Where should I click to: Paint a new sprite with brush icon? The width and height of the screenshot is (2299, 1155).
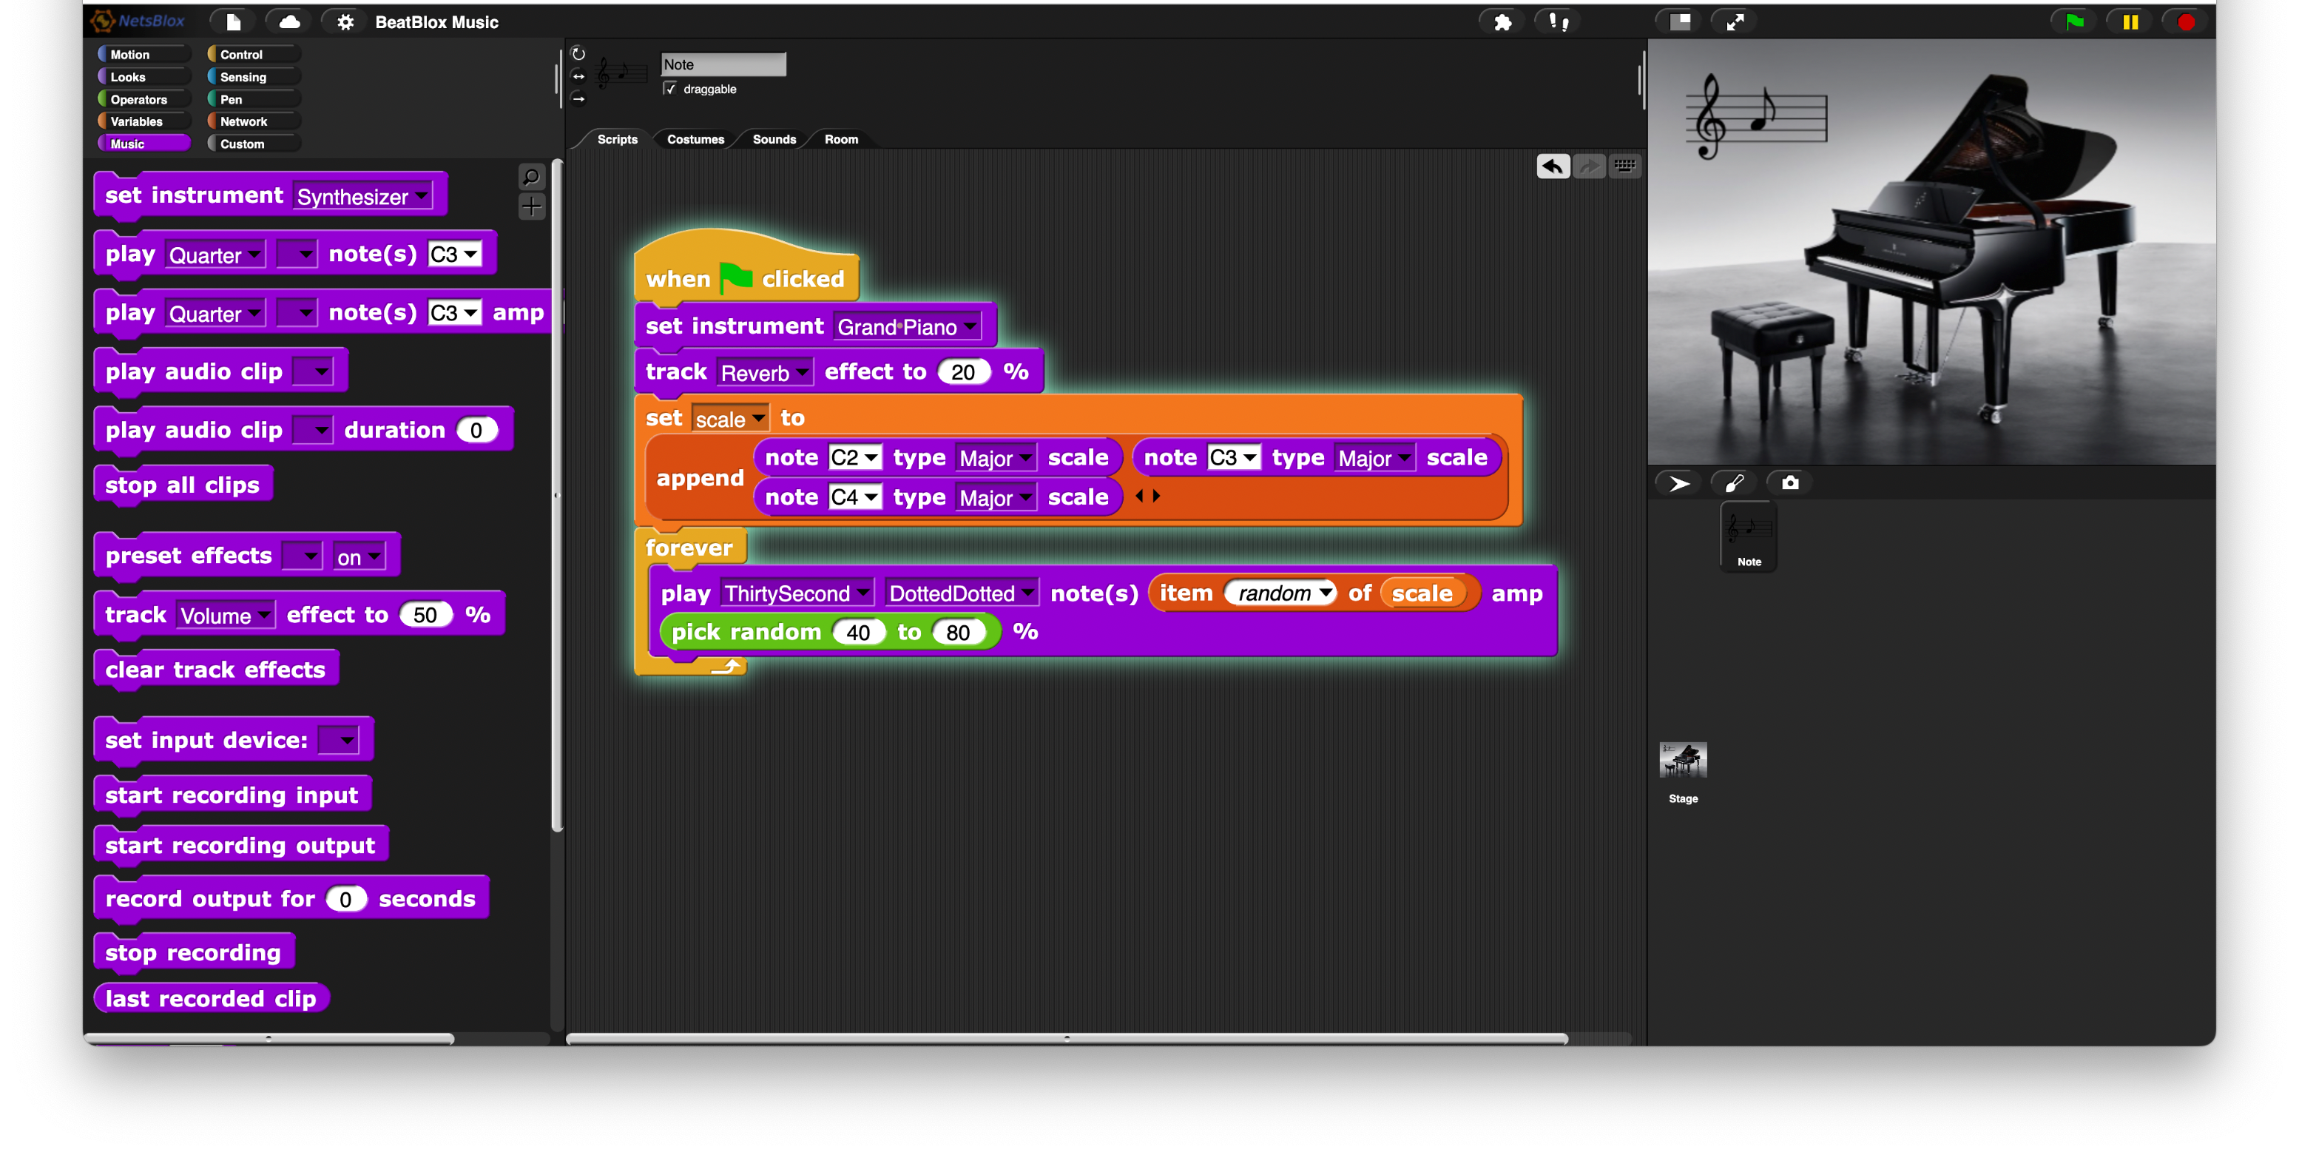(x=1734, y=483)
